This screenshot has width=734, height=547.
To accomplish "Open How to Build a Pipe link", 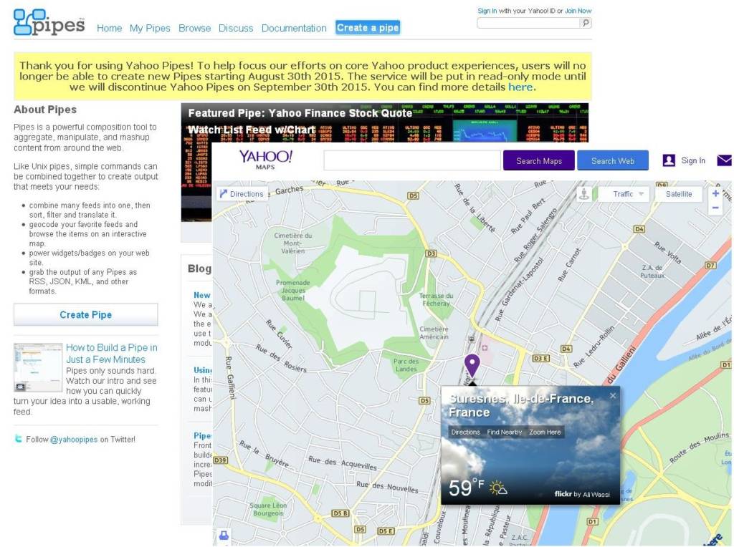I will 111,354.
